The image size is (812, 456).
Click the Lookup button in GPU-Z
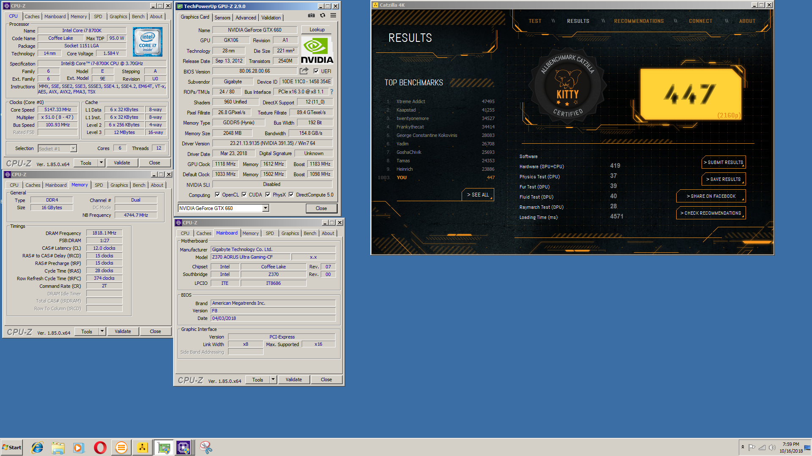[317, 30]
